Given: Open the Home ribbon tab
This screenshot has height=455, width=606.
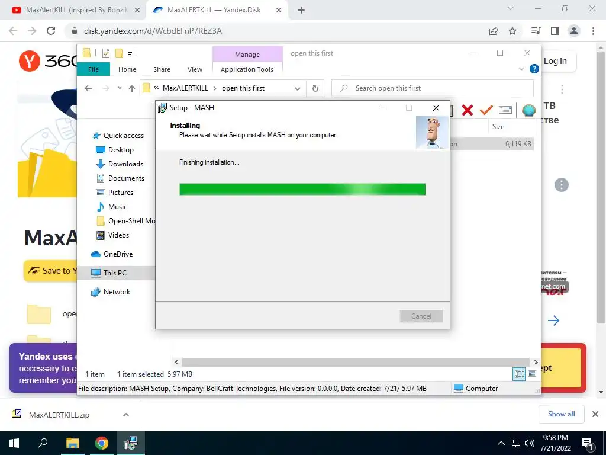Looking at the screenshot, I should pyautogui.click(x=127, y=69).
